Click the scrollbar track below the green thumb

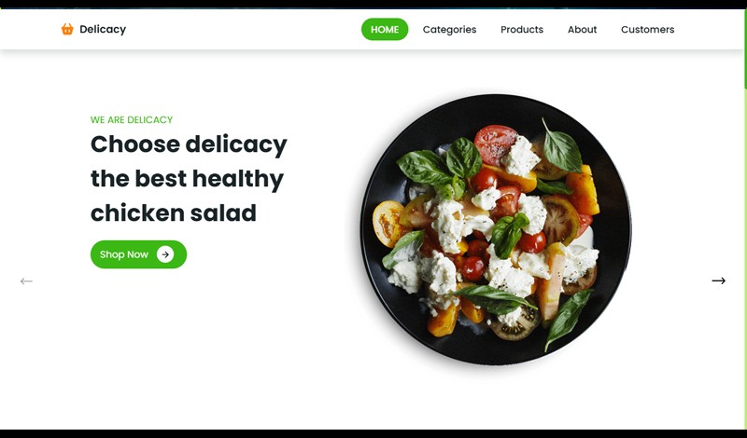(745, 257)
